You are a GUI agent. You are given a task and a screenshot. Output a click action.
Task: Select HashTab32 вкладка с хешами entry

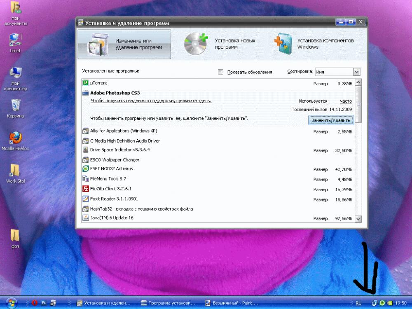[141, 209]
